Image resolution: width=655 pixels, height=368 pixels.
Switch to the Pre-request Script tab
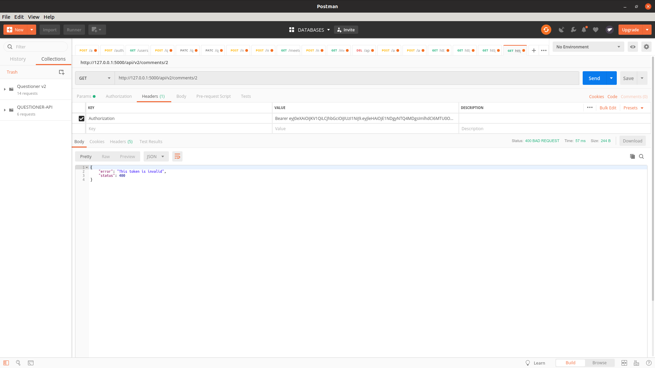(x=213, y=96)
